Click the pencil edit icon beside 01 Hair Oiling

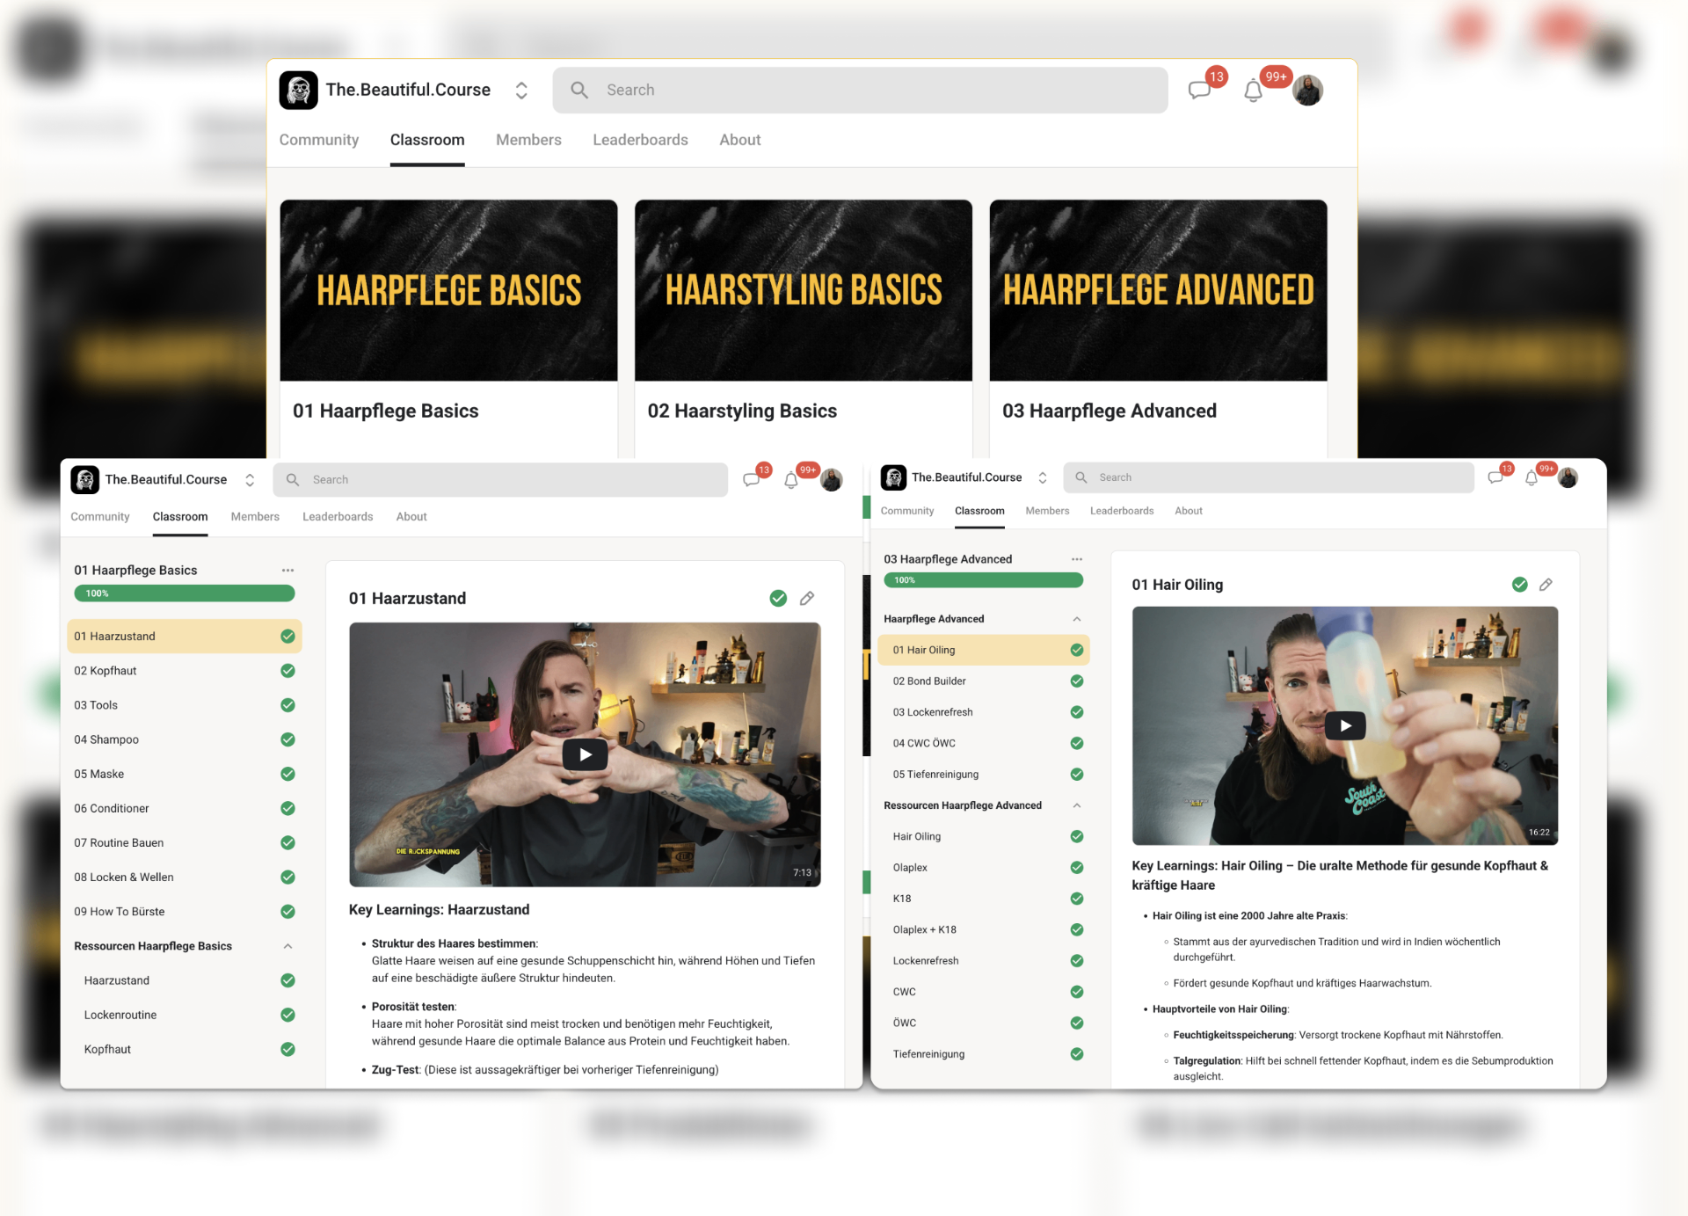[1546, 585]
